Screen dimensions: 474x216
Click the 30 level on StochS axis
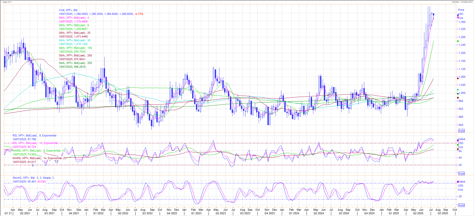(x=460, y=197)
